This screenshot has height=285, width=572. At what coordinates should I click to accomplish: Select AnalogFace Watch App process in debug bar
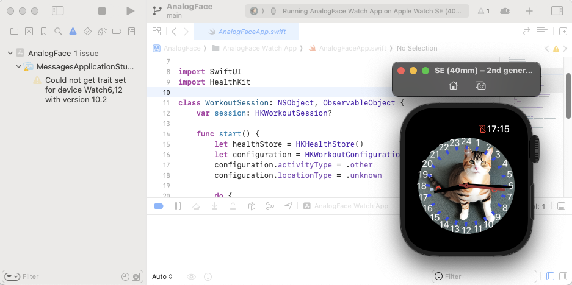346,206
